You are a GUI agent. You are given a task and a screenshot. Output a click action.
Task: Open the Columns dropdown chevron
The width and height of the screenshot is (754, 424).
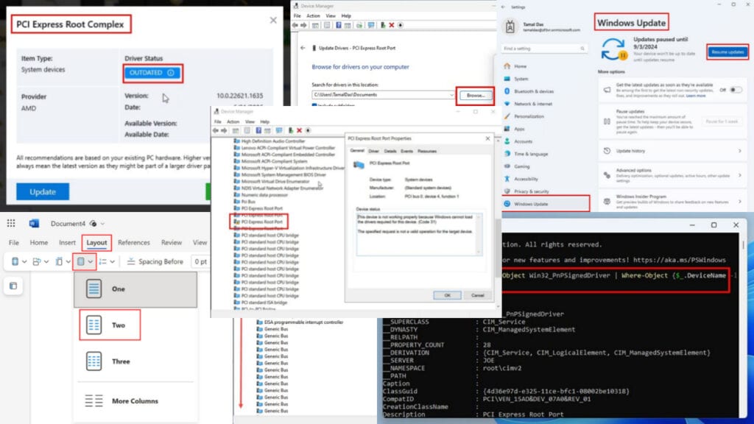point(90,261)
